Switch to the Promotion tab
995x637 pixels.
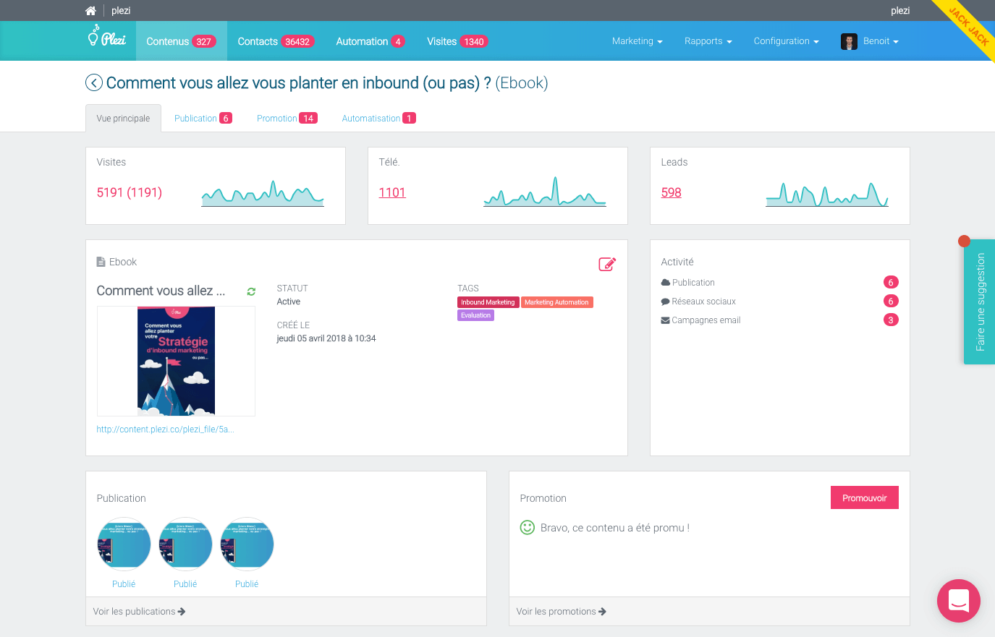pos(287,119)
